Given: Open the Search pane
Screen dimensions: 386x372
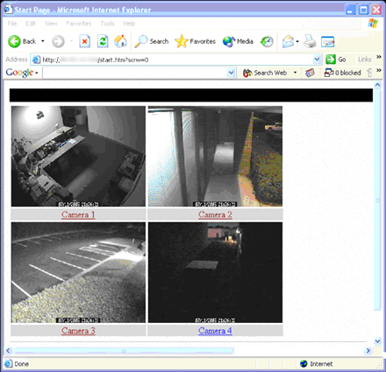Looking at the screenshot, I should (x=152, y=41).
